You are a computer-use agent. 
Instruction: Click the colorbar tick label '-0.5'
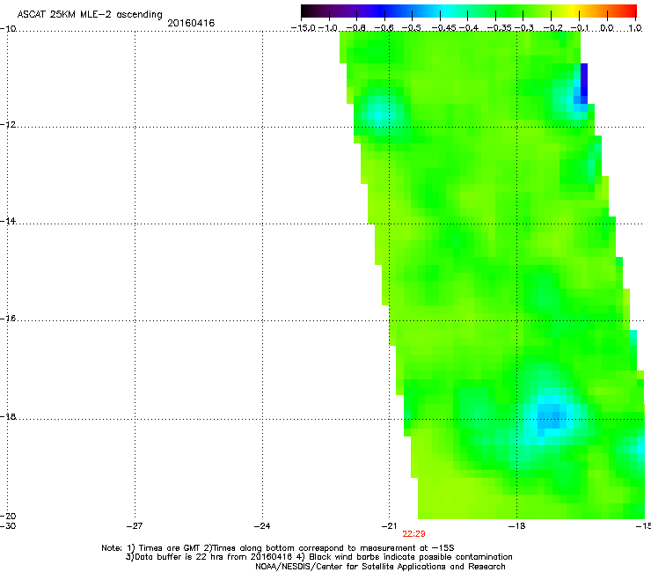pyautogui.click(x=412, y=28)
